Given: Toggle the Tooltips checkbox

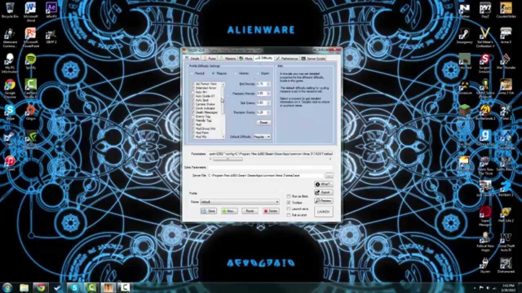Looking at the screenshot, I should 289,203.
